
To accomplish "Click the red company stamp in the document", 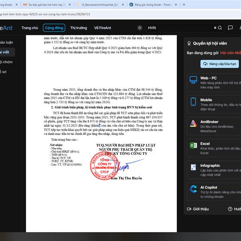I will coord(104,165).
